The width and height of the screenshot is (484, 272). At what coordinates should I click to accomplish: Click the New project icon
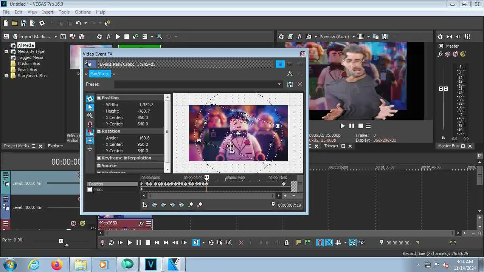coord(6,23)
